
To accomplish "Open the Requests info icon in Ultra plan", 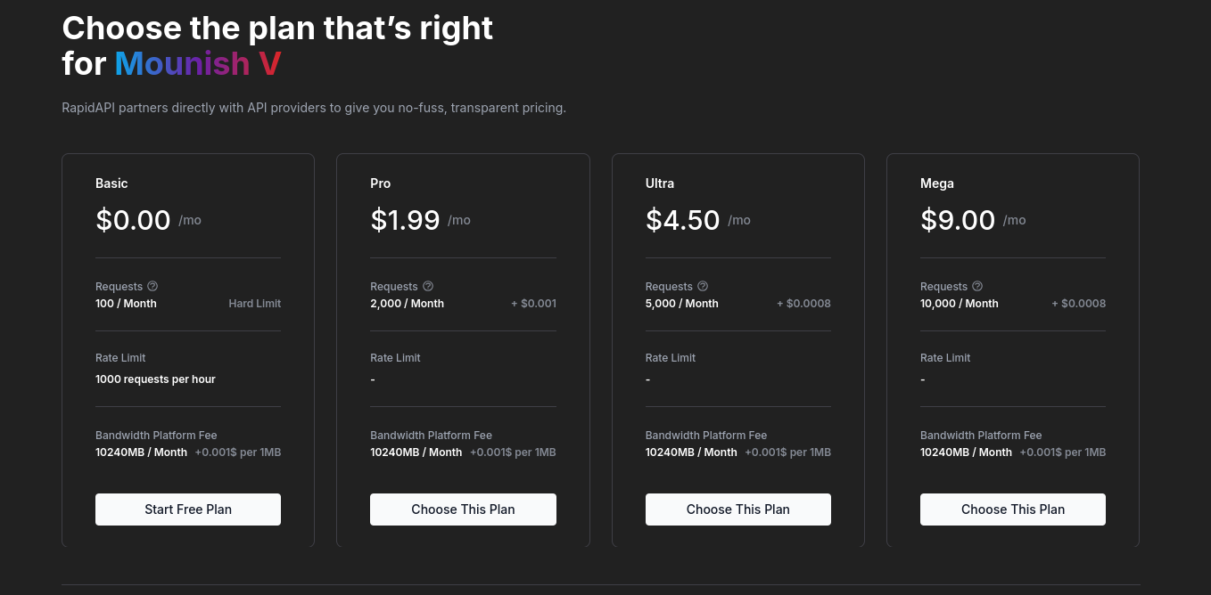I will [703, 287].
